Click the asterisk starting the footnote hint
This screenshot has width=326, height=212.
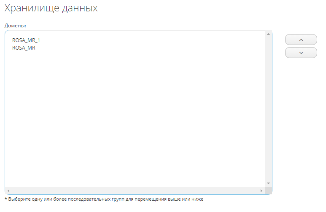6,199
